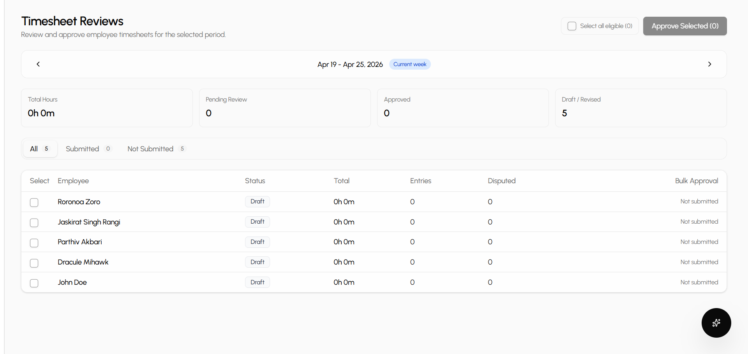Enable the Select all eligible checkbox
Image resolution: width=748 pixels, height=354 pixels.
click(572, 26)
